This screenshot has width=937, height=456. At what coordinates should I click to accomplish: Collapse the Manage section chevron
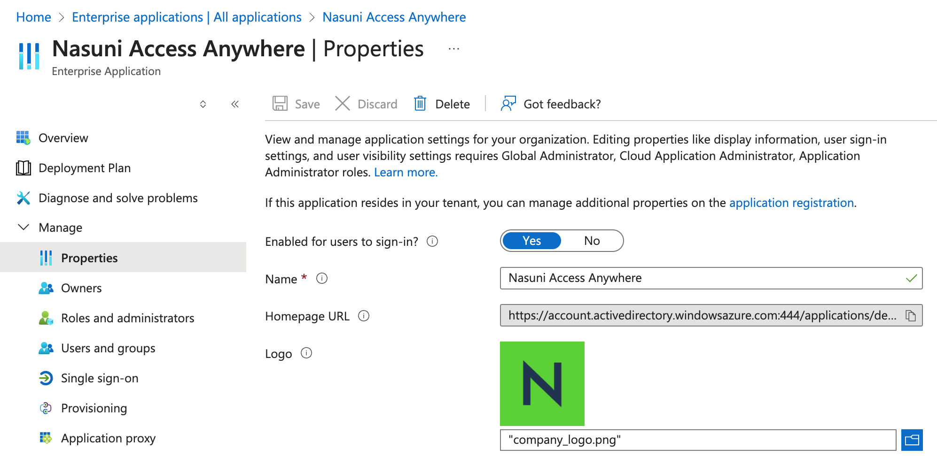(23, 228)
